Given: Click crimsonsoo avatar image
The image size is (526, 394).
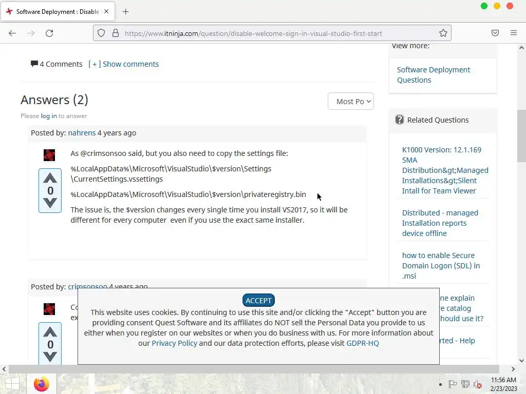Looking at the screenshot, I should coord(49,309).
